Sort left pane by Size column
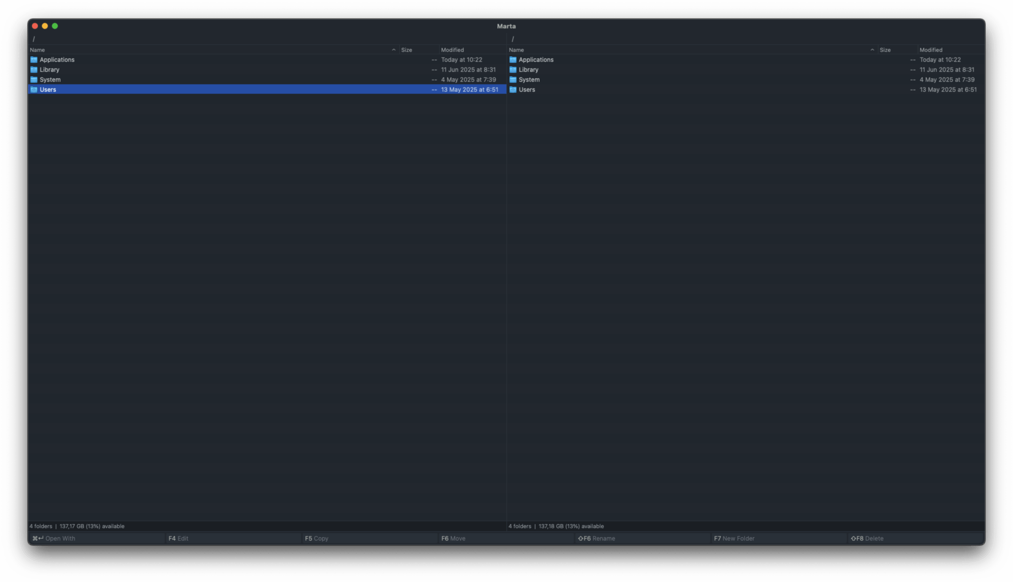The width and height of the screenshot is (1013, 582). pyautogui.click(x=407, y=50)
